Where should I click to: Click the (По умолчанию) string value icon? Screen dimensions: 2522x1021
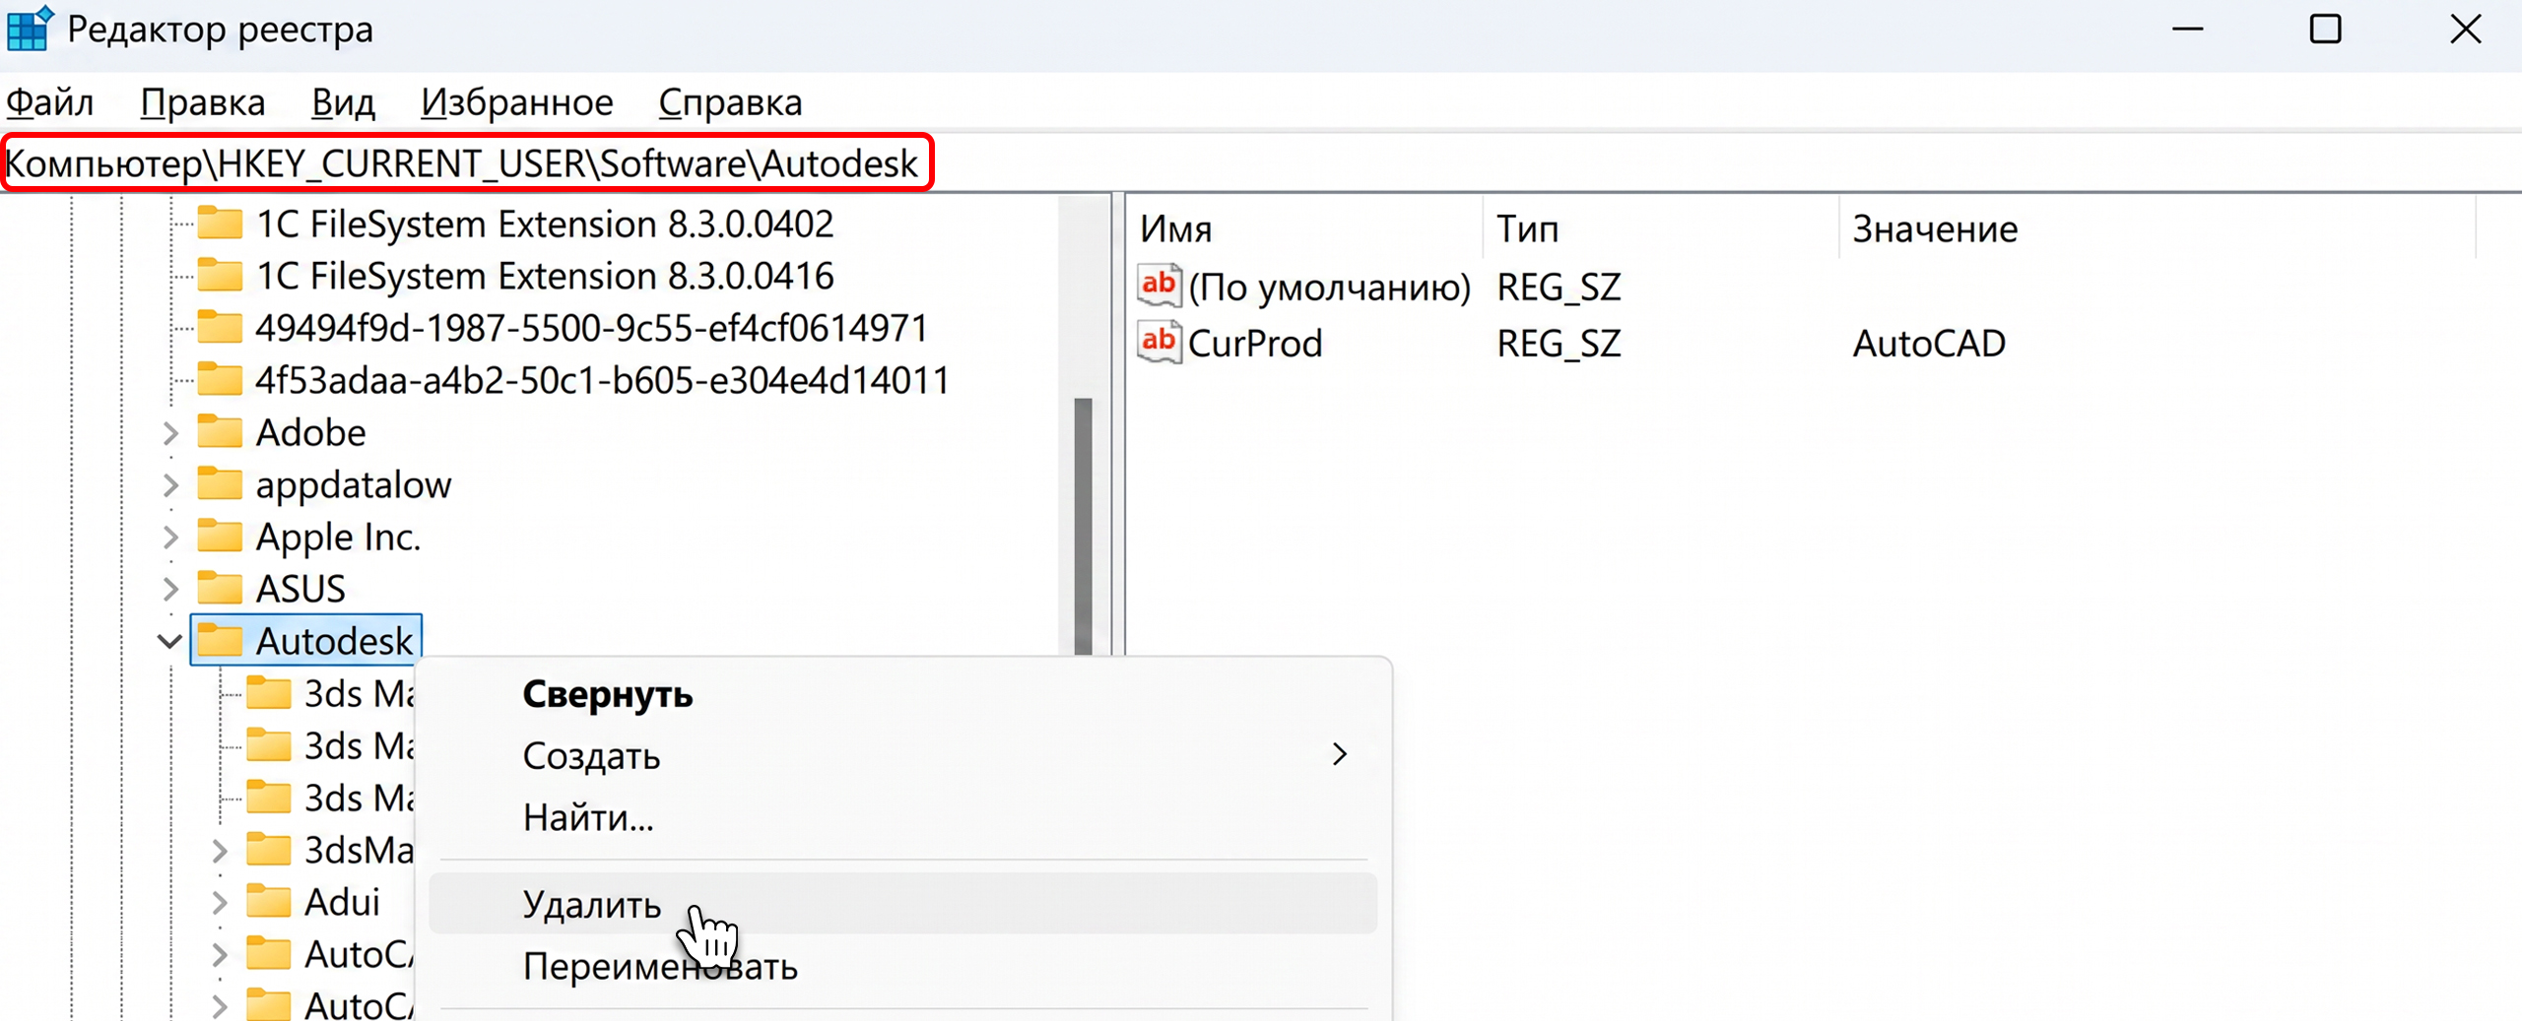[1159, 286]
